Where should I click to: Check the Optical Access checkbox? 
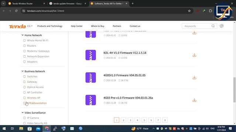click(24, 87)
